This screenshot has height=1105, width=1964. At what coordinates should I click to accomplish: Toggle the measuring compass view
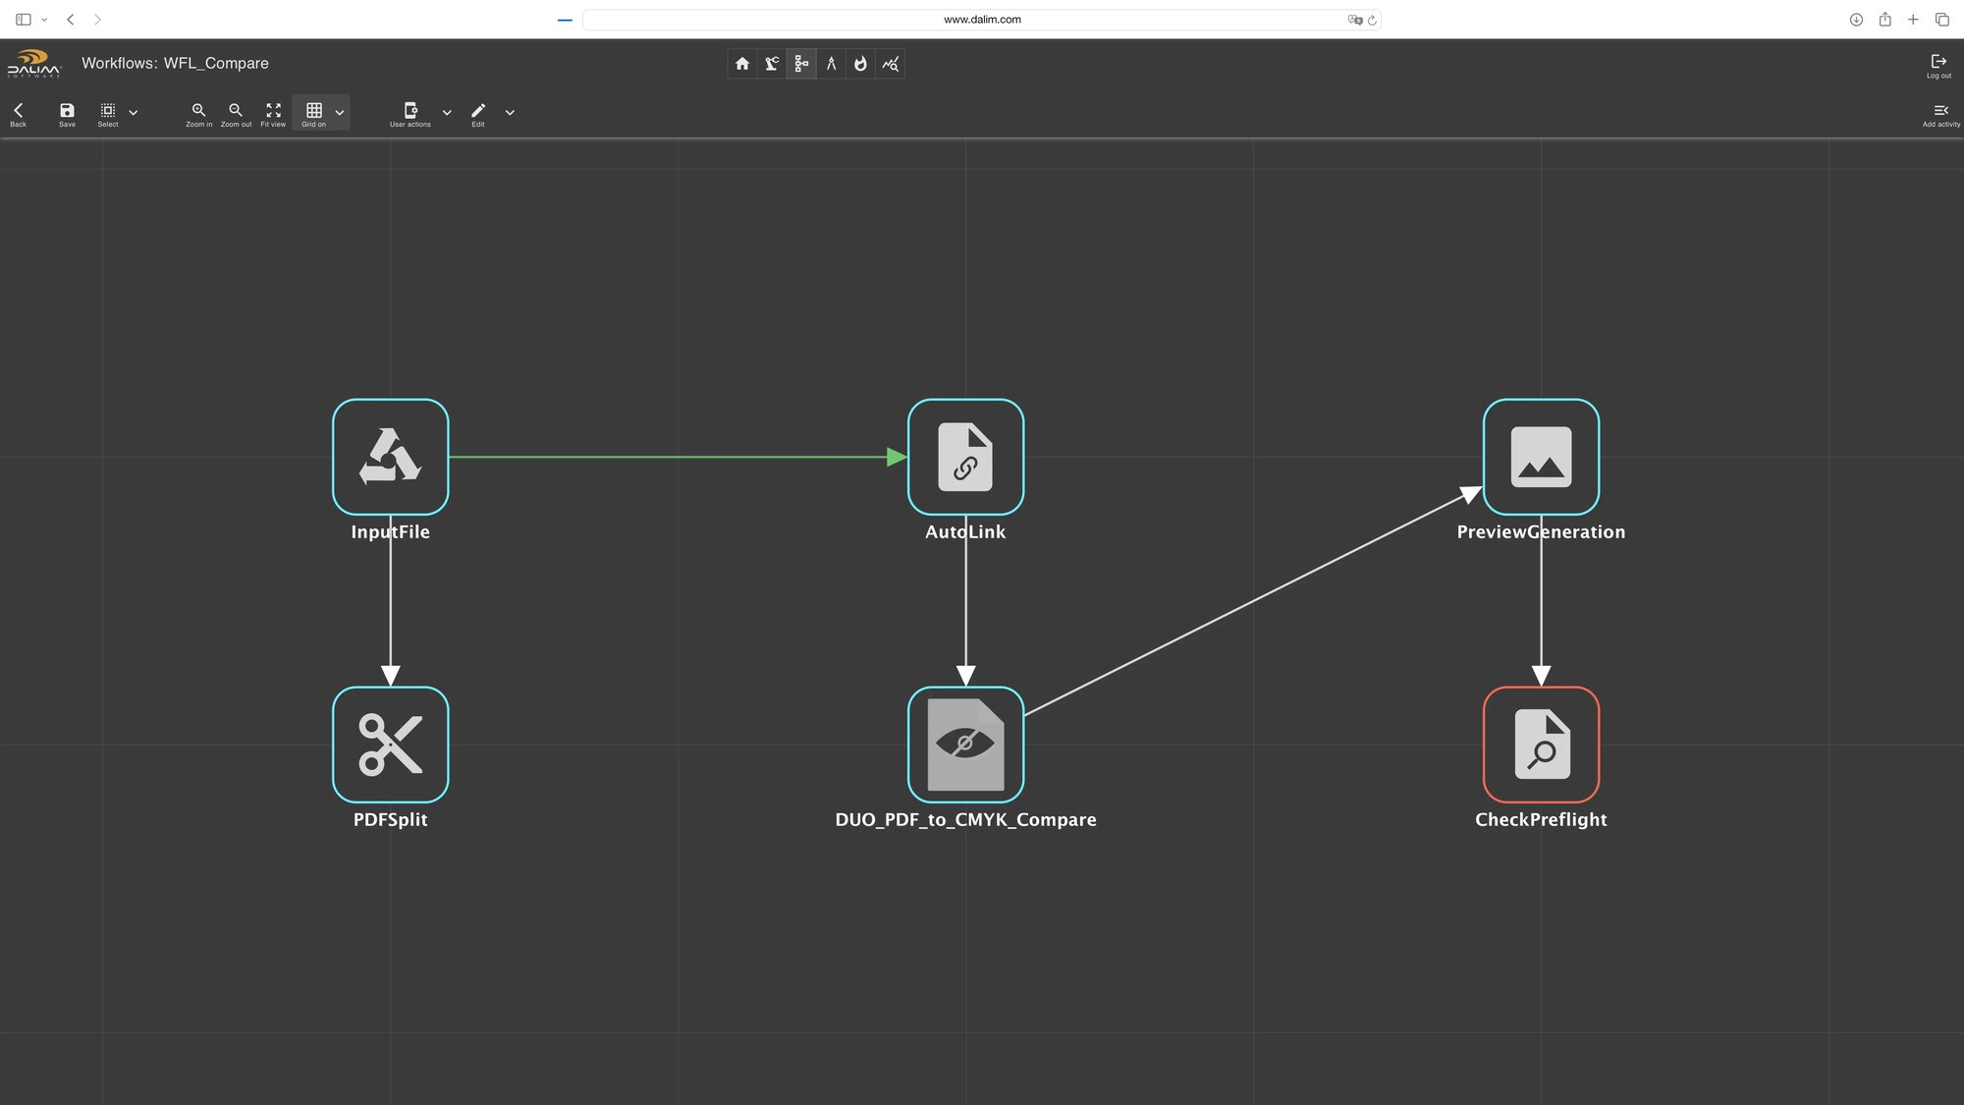[831, 63]
